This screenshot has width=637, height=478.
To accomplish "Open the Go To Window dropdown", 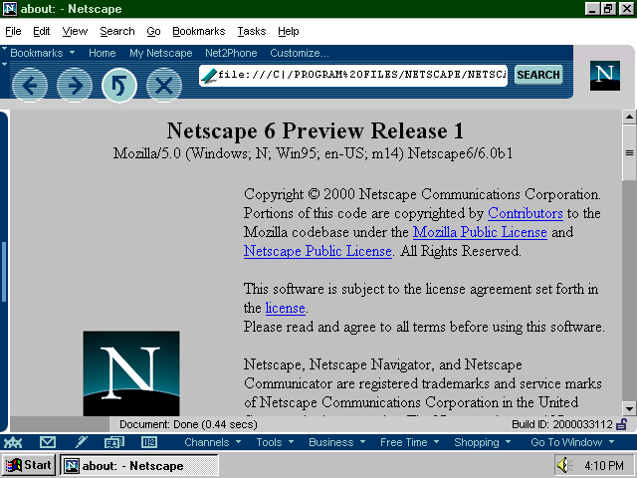I will point(571,442).
